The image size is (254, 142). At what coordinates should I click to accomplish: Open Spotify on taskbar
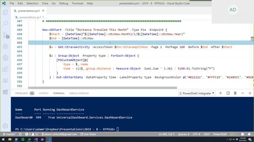point(23,139)
